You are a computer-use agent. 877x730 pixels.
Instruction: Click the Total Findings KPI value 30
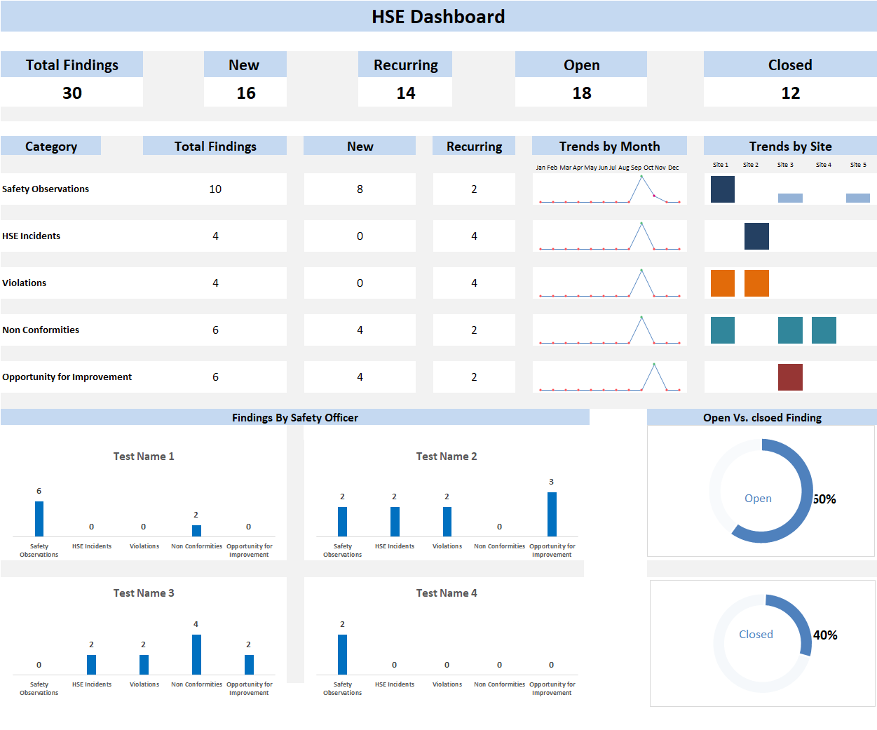(72, 93)
